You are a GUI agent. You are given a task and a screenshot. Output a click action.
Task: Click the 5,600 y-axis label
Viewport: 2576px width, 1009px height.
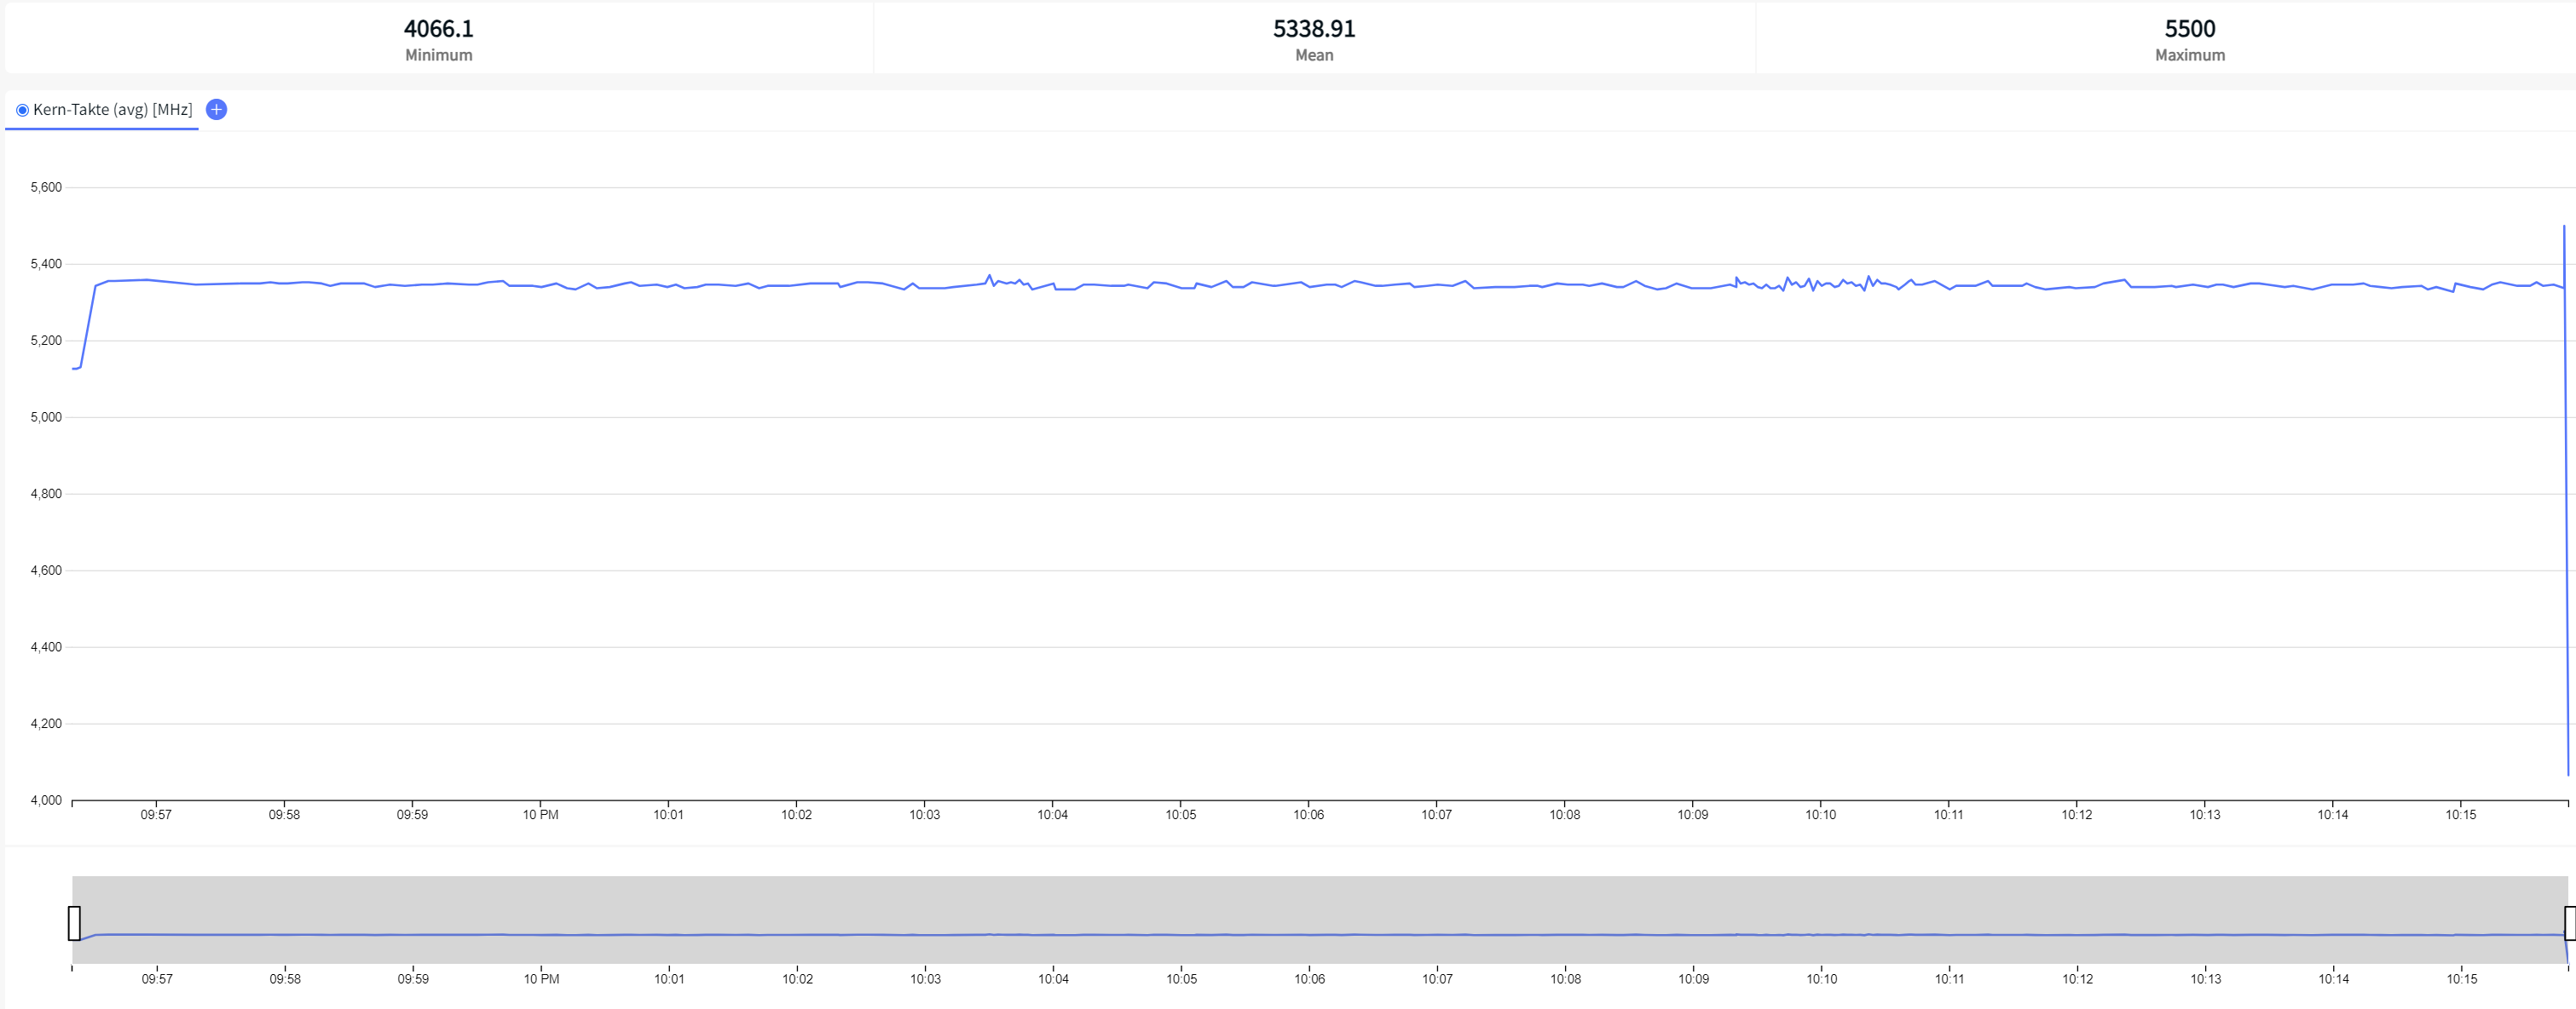tap(46, 186)
